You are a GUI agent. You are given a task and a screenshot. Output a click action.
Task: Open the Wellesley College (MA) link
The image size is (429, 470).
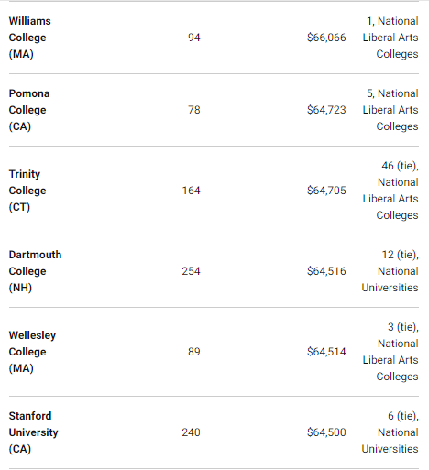pos(32,352)
